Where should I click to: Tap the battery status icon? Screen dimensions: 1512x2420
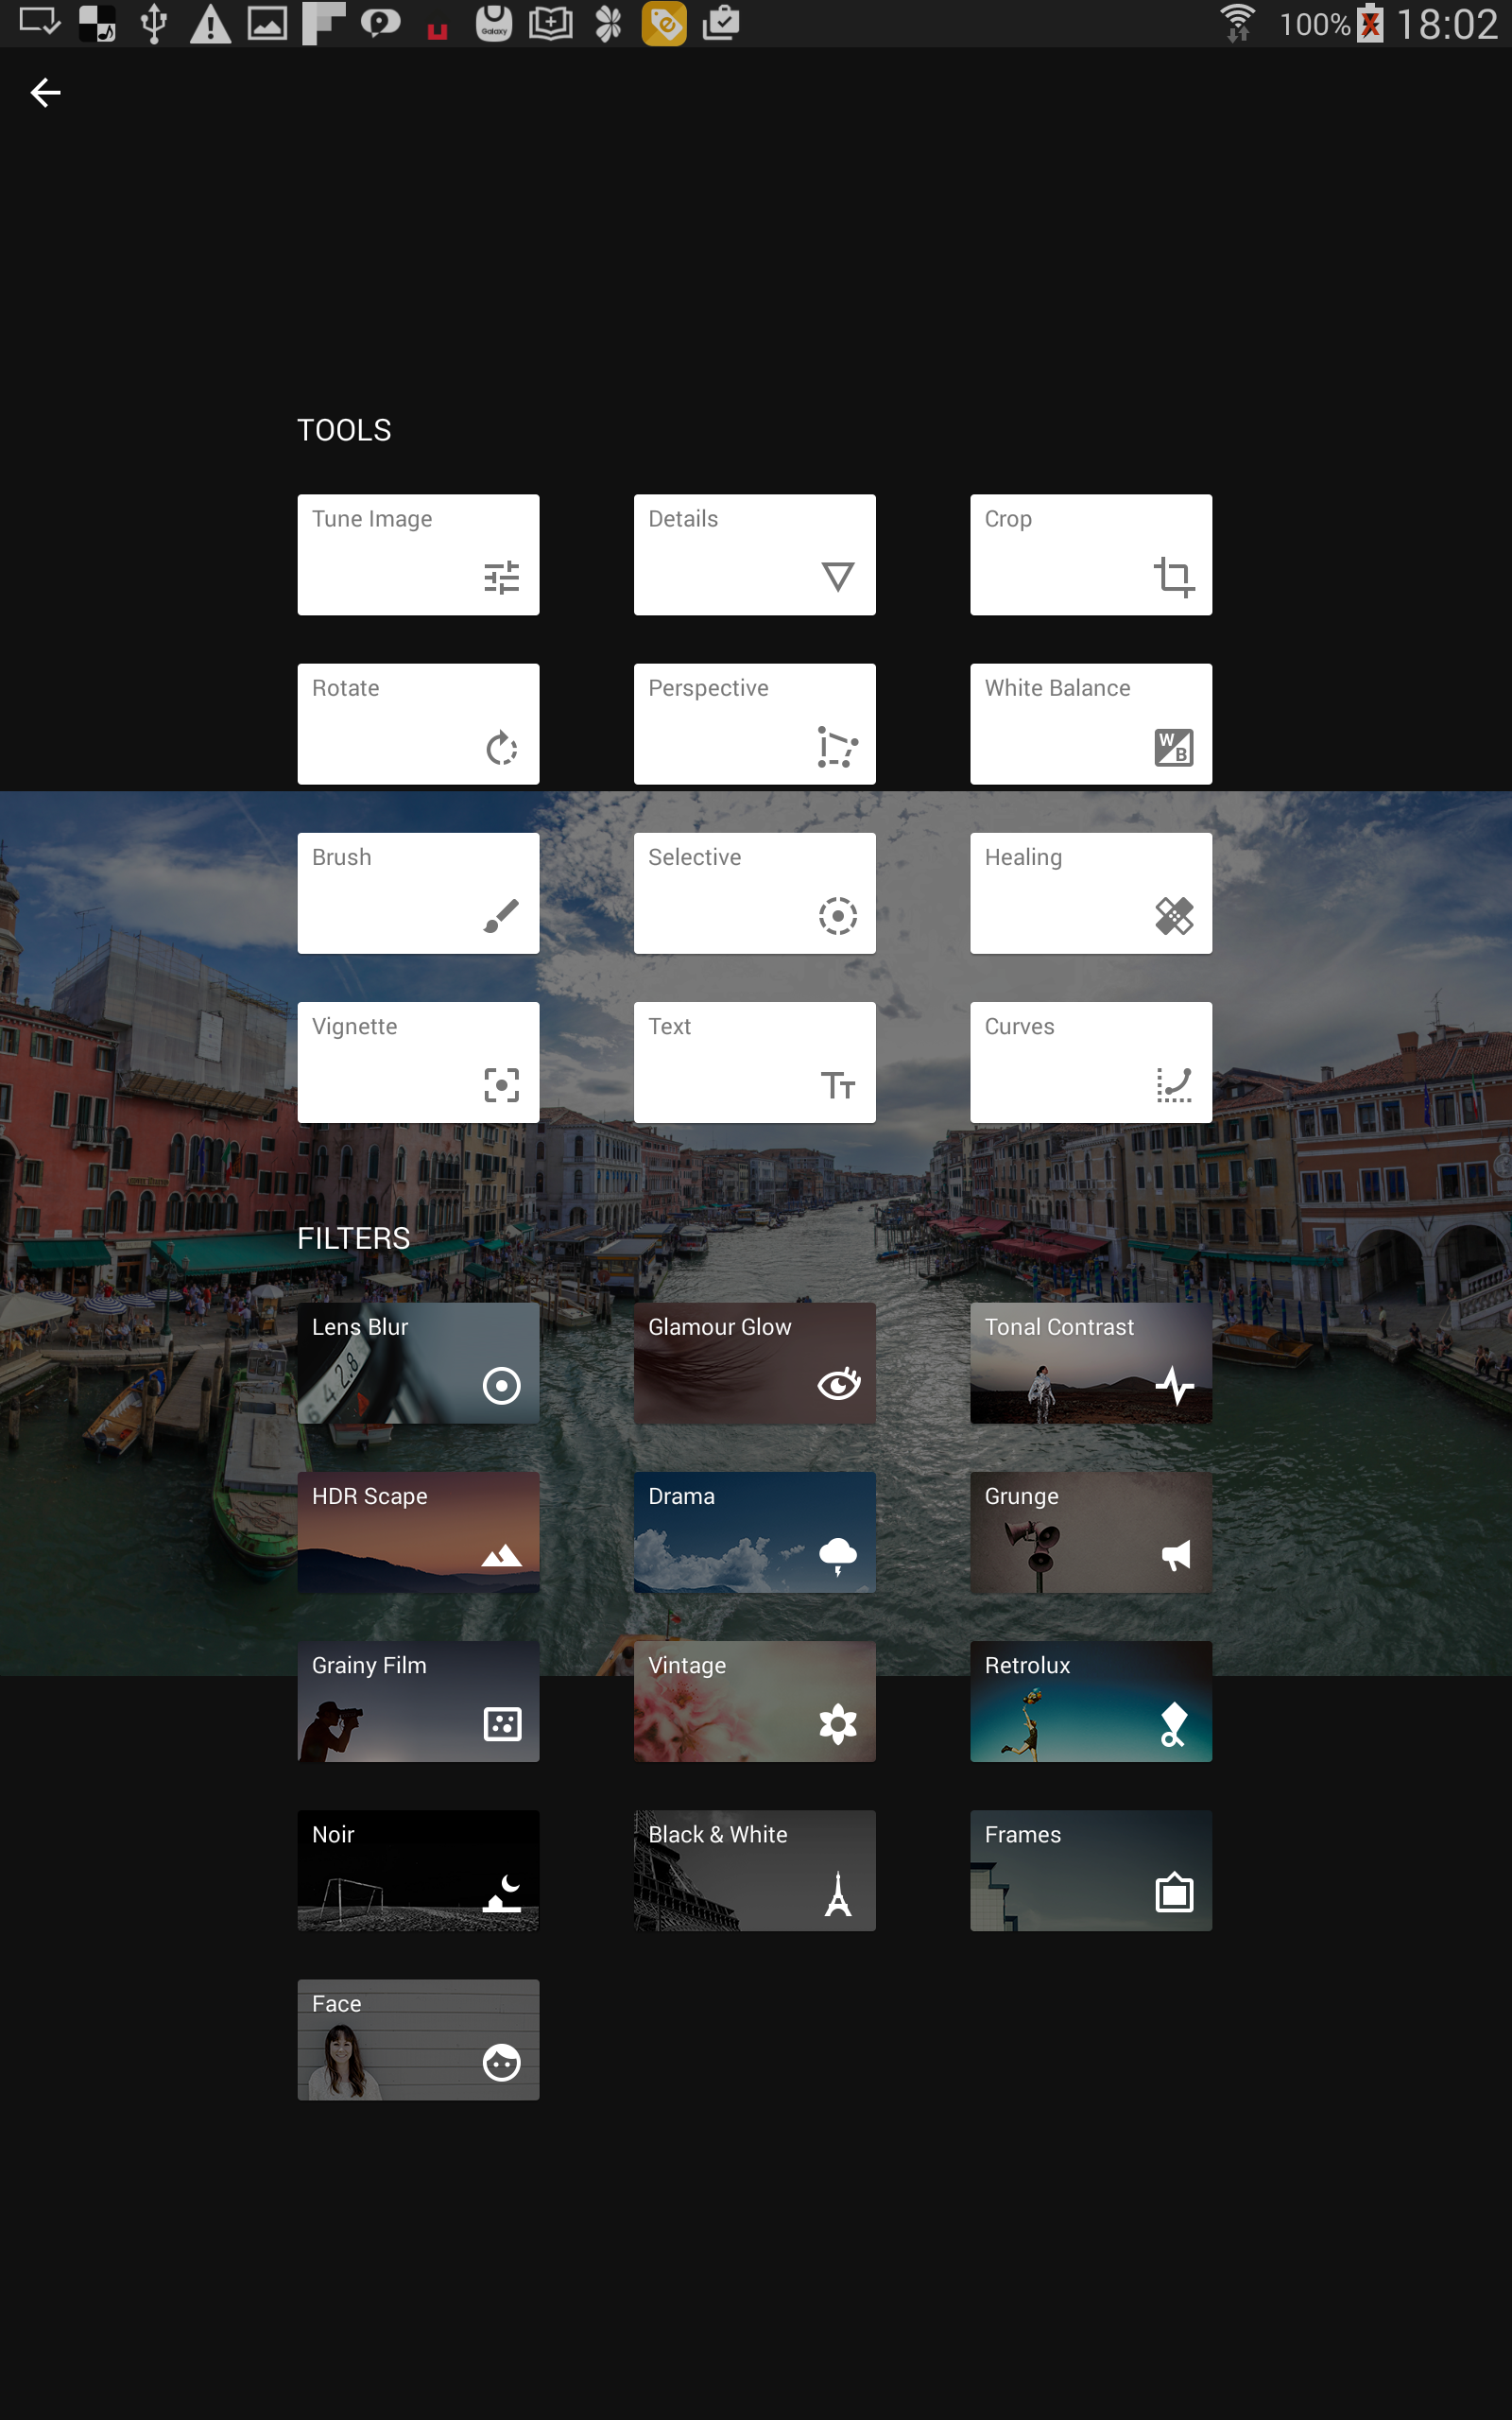(1370, 23)
